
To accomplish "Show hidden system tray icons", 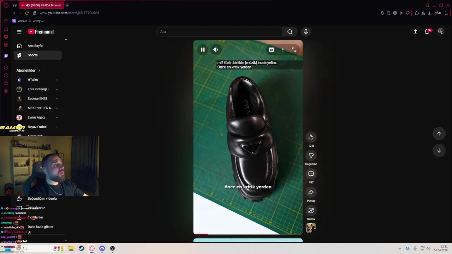I will [400, 248].
